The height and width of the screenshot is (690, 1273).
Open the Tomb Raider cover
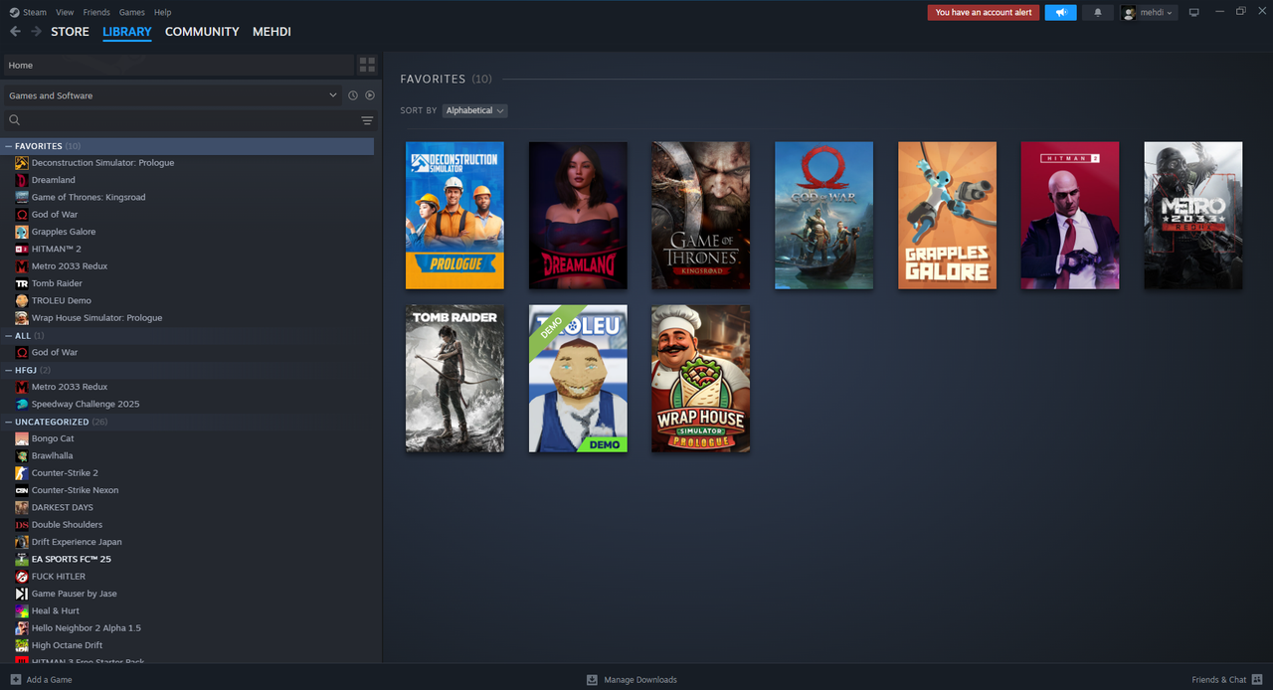click(455, 379)
